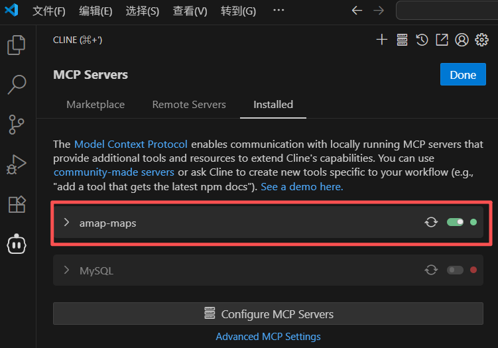Open the Search view in activity bar
Viewport: 498px width, 348px height.
pyautogui.click(x=17, y=84)
